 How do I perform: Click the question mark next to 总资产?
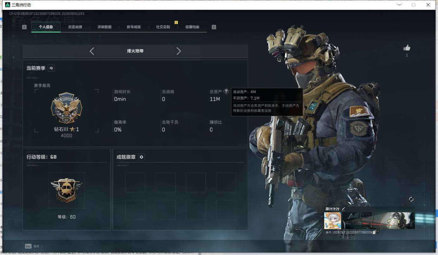coord(226,91)
